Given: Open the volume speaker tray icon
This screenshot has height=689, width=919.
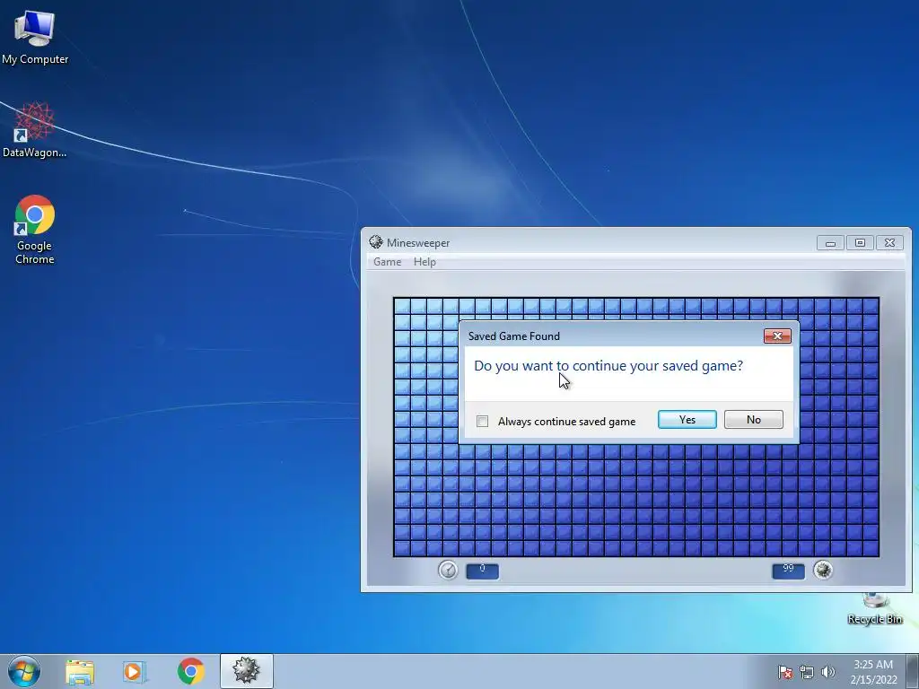Looking at the screenshot, I should click(827, 672).
